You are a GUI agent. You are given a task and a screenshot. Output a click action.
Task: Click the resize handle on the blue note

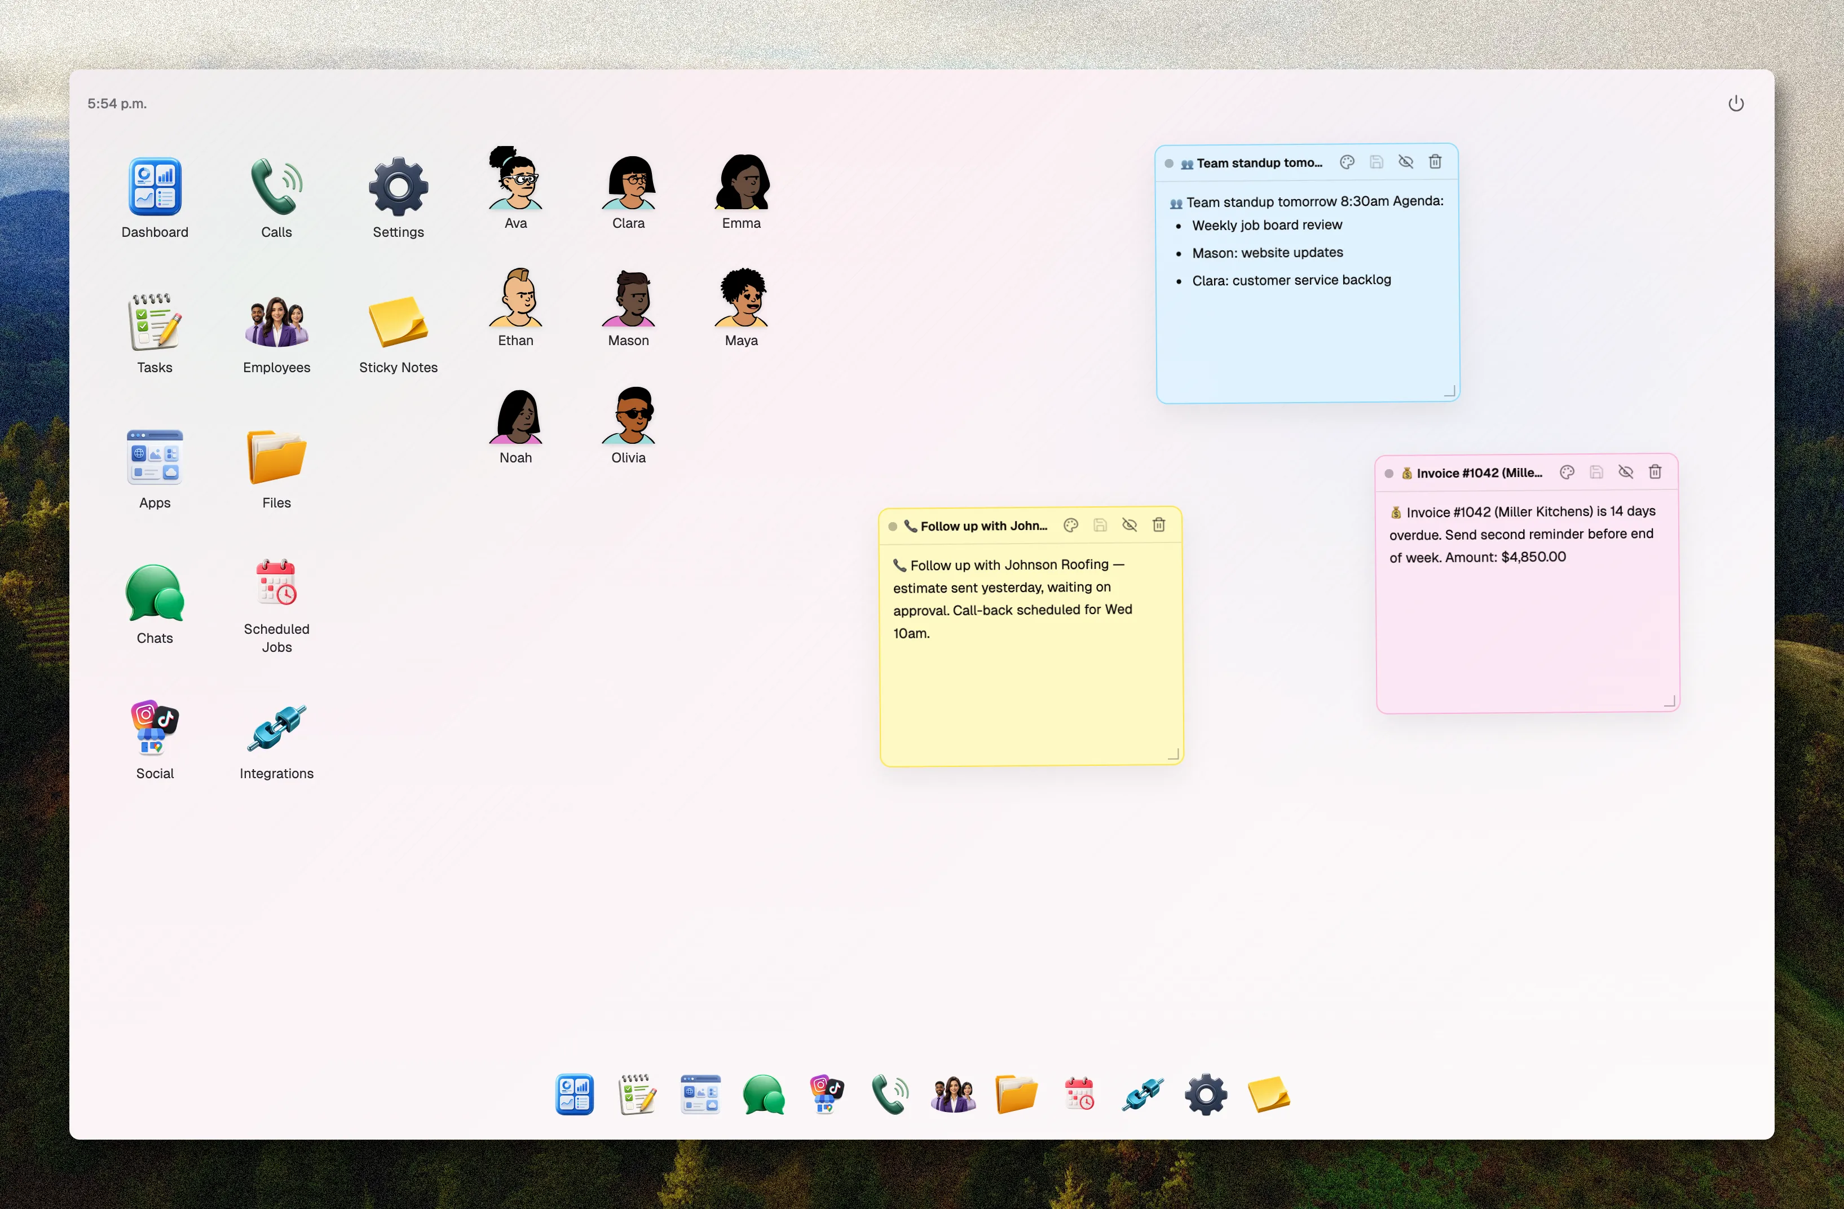(x=1450, y=391)
